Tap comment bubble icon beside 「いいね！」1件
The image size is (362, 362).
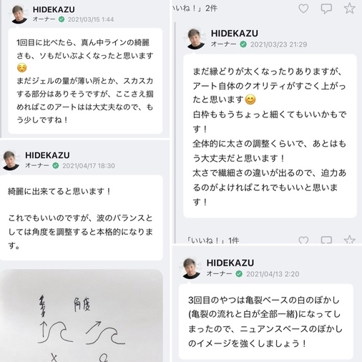click(x=326, y=240)
